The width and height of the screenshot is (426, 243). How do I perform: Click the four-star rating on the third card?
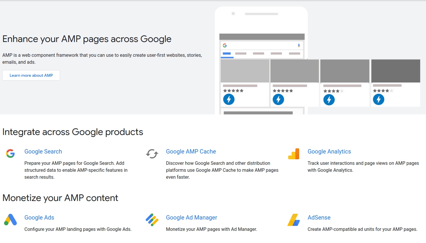click(333, 90)
